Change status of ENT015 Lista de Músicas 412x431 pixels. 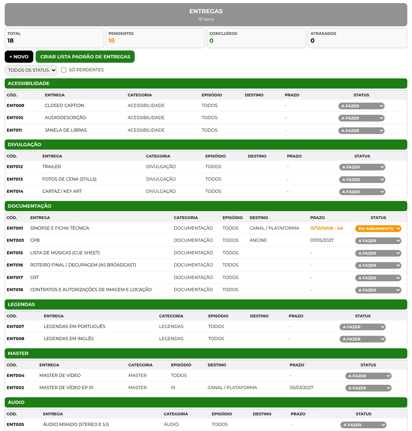378,253
